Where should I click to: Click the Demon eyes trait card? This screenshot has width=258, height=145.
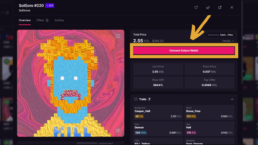pos(158,129)
